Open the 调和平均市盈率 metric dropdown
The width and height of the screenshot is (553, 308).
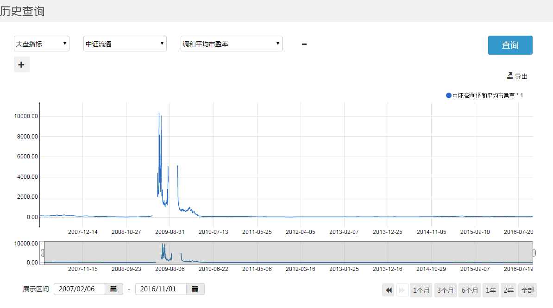click(x=231, y=44)
